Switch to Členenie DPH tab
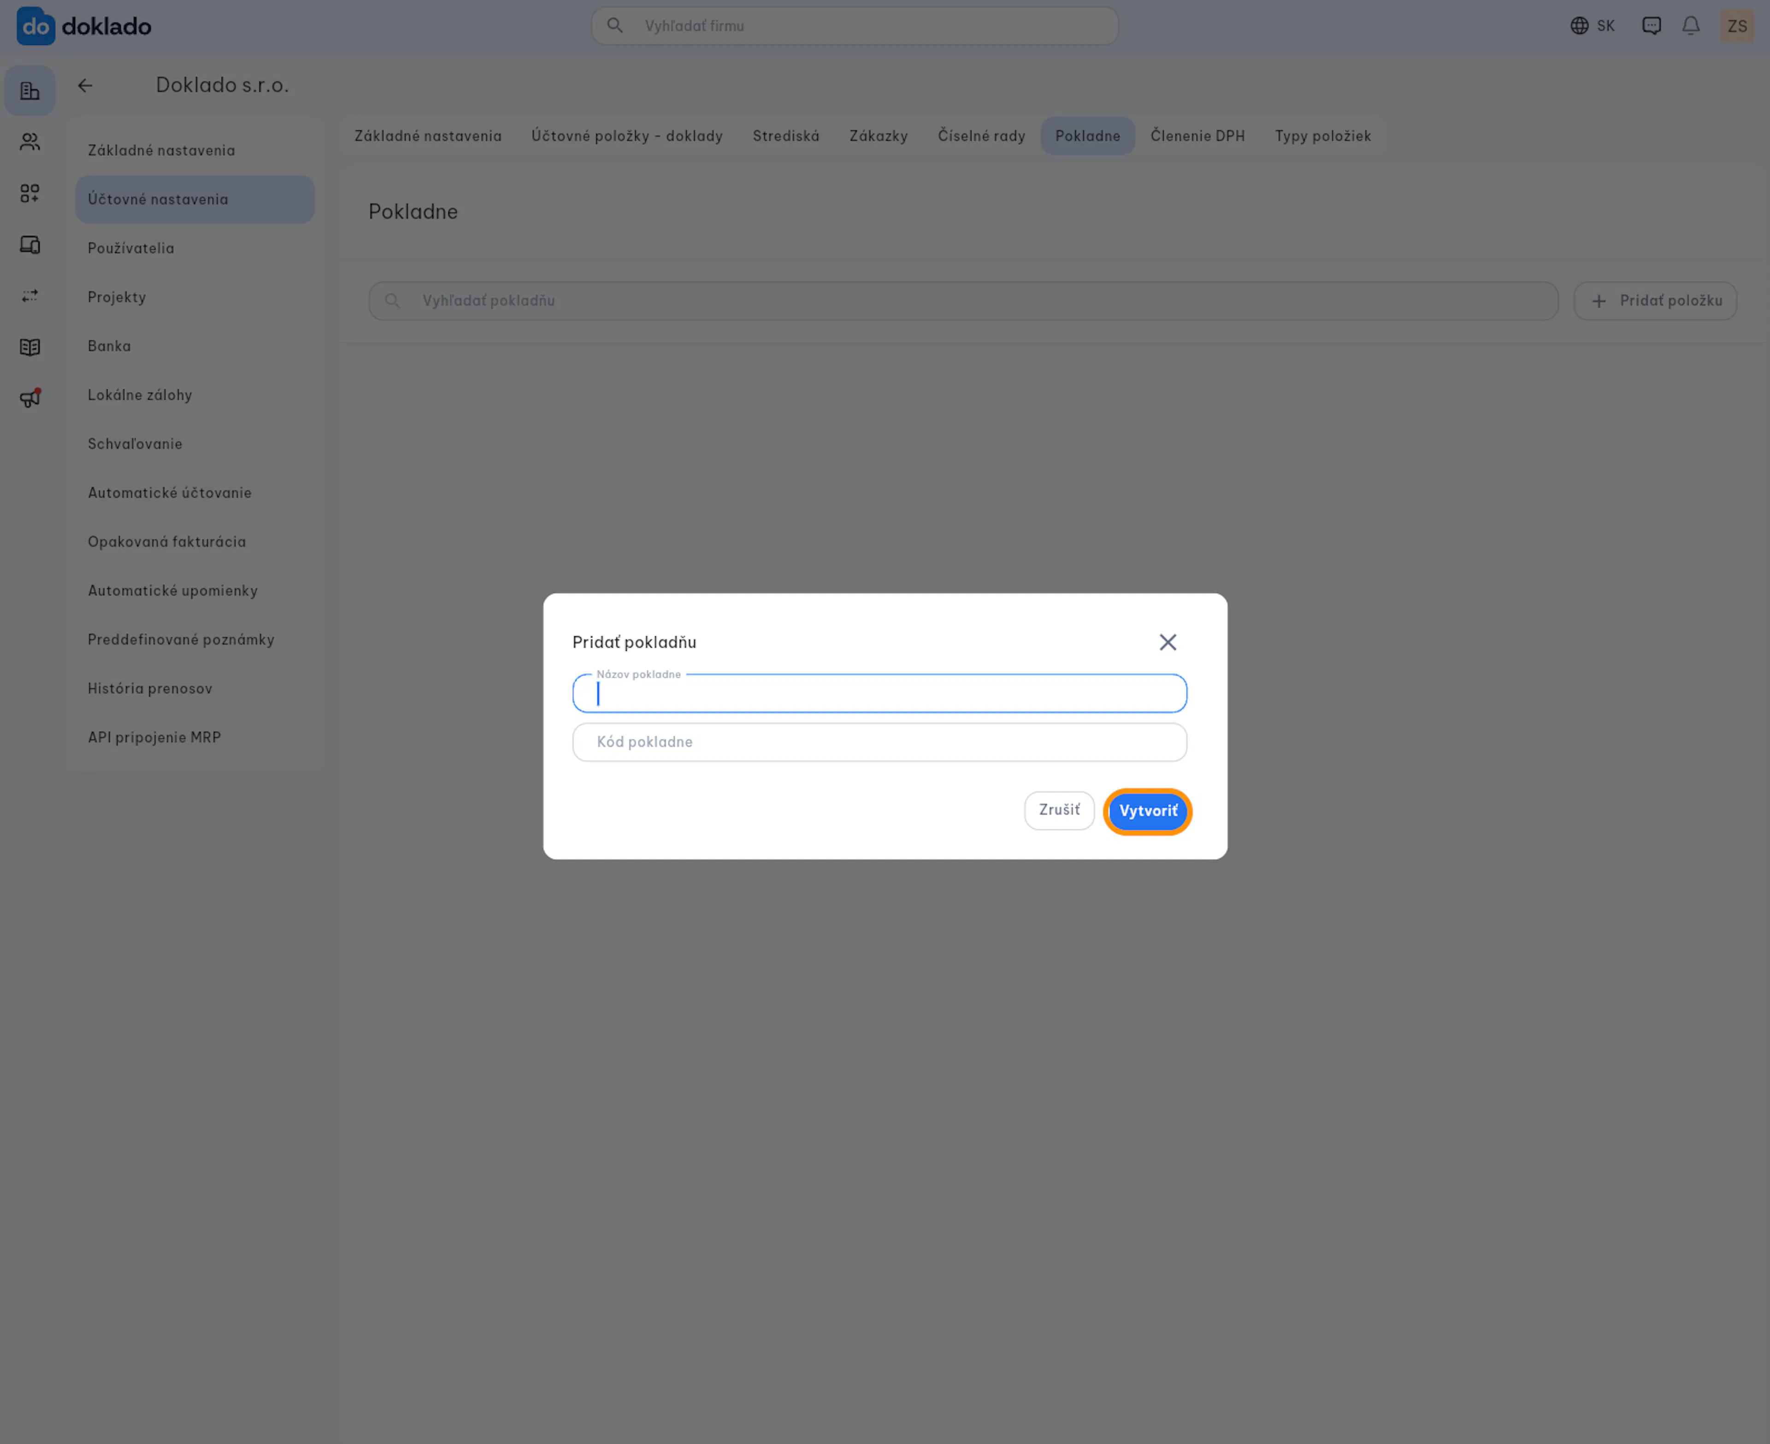Image resolution: width=1770 pixels, height=1444 pixels. (x=1198, y=136)
